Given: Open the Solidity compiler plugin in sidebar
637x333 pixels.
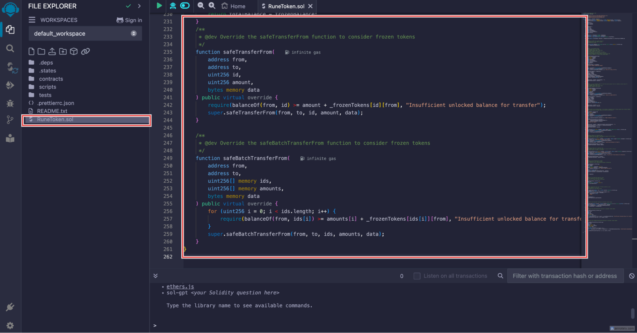Looking at the screenshot, I should click(x=11, y=67).
